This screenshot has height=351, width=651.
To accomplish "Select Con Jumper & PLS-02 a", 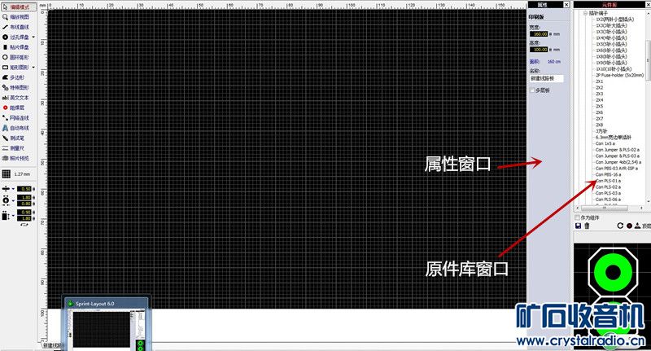I will click(x=618, y=150).
